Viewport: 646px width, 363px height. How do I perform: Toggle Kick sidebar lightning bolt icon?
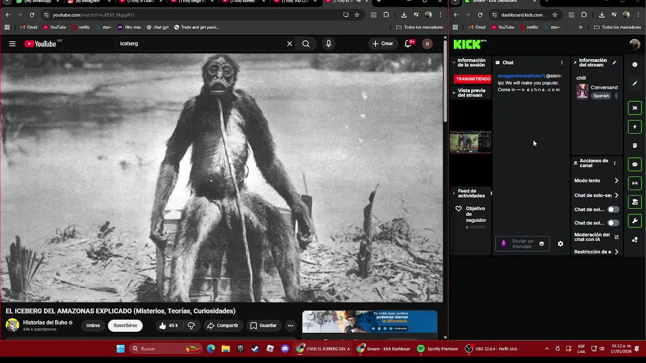635,127
